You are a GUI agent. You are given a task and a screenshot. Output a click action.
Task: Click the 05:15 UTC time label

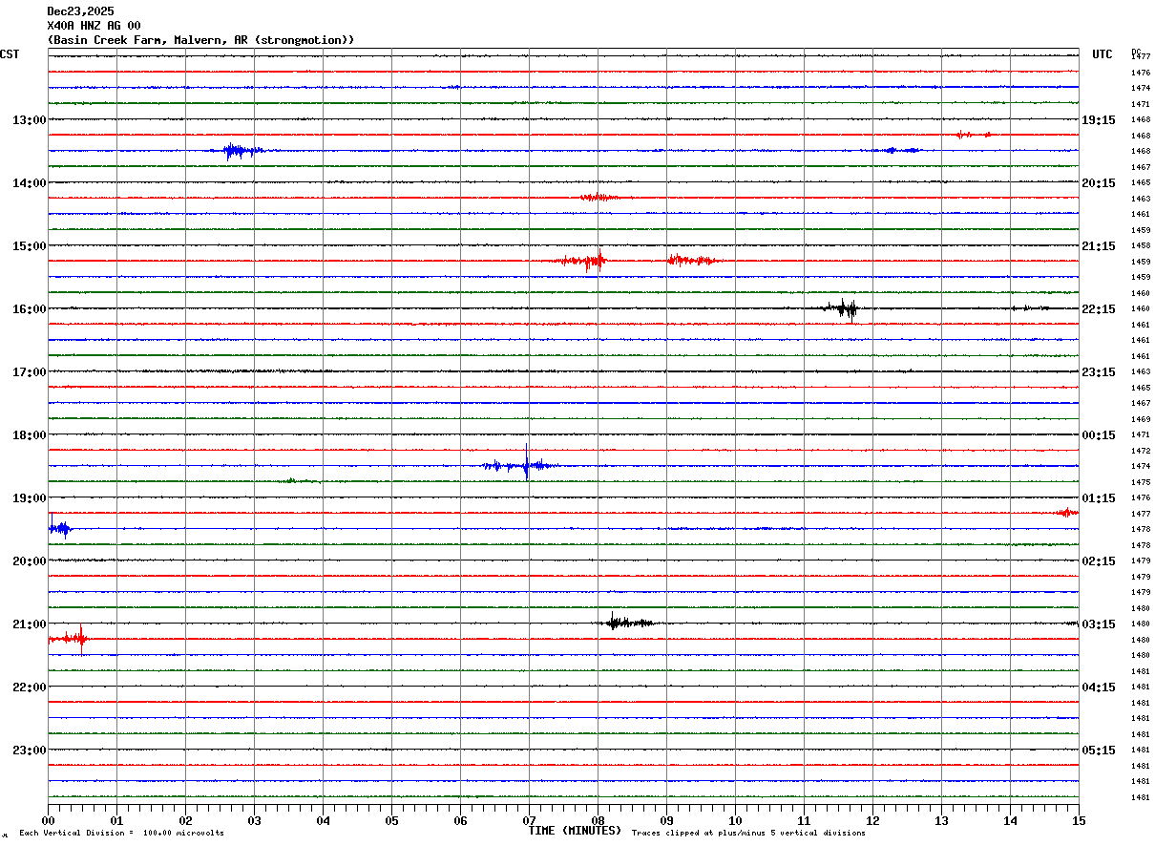pos(1099,751)
